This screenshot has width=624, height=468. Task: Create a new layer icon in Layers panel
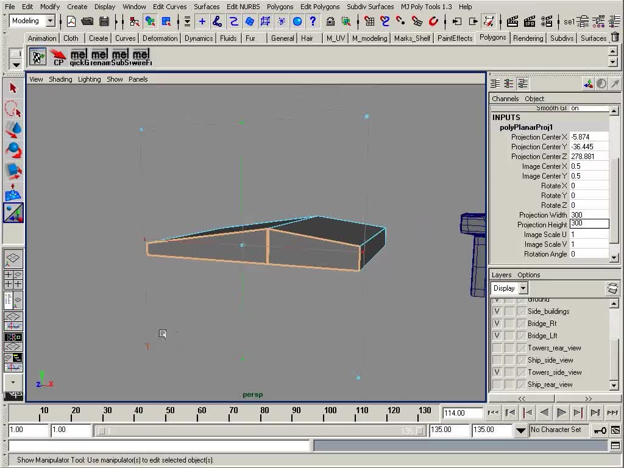[612, 288]
